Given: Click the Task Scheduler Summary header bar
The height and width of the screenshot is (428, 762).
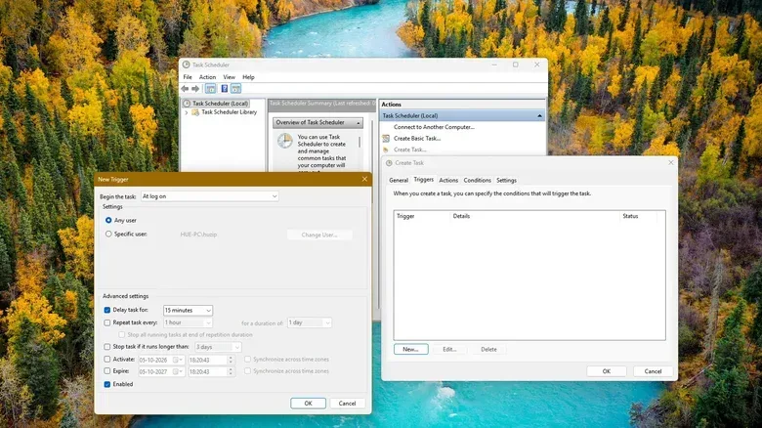Looking at the screenshot, I should click(x=321, y=104).
